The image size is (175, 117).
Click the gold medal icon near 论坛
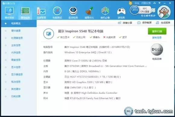tap(130, 3)
